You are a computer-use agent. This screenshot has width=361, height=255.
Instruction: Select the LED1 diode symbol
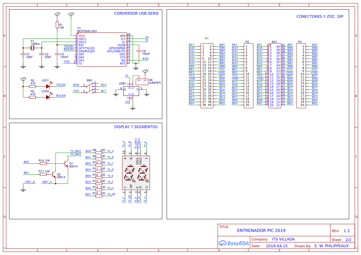pyautogui.click(x=48, y=86)
